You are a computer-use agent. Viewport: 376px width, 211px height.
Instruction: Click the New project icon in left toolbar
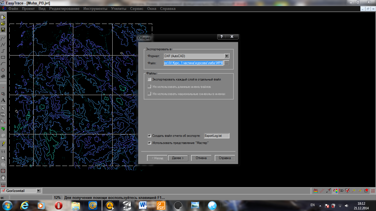(x=3, y=17)
